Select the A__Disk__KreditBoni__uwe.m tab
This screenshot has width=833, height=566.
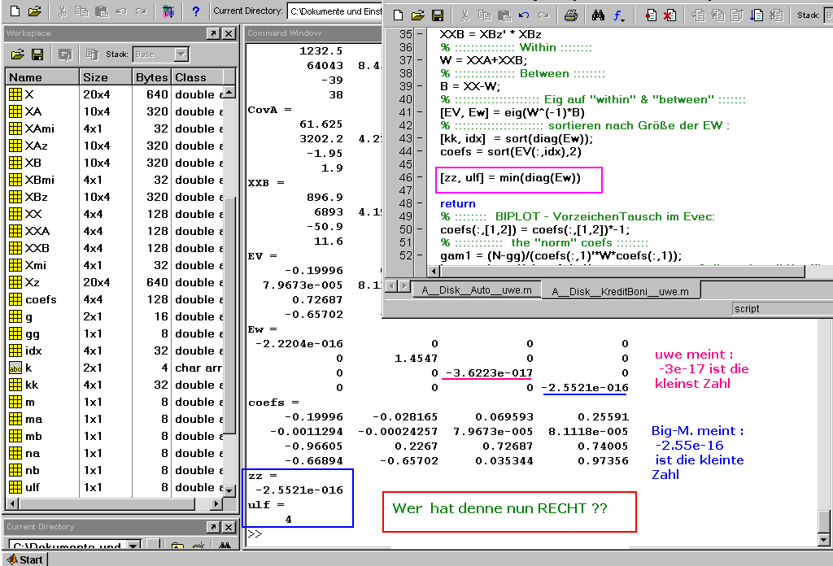pos(620,291)
